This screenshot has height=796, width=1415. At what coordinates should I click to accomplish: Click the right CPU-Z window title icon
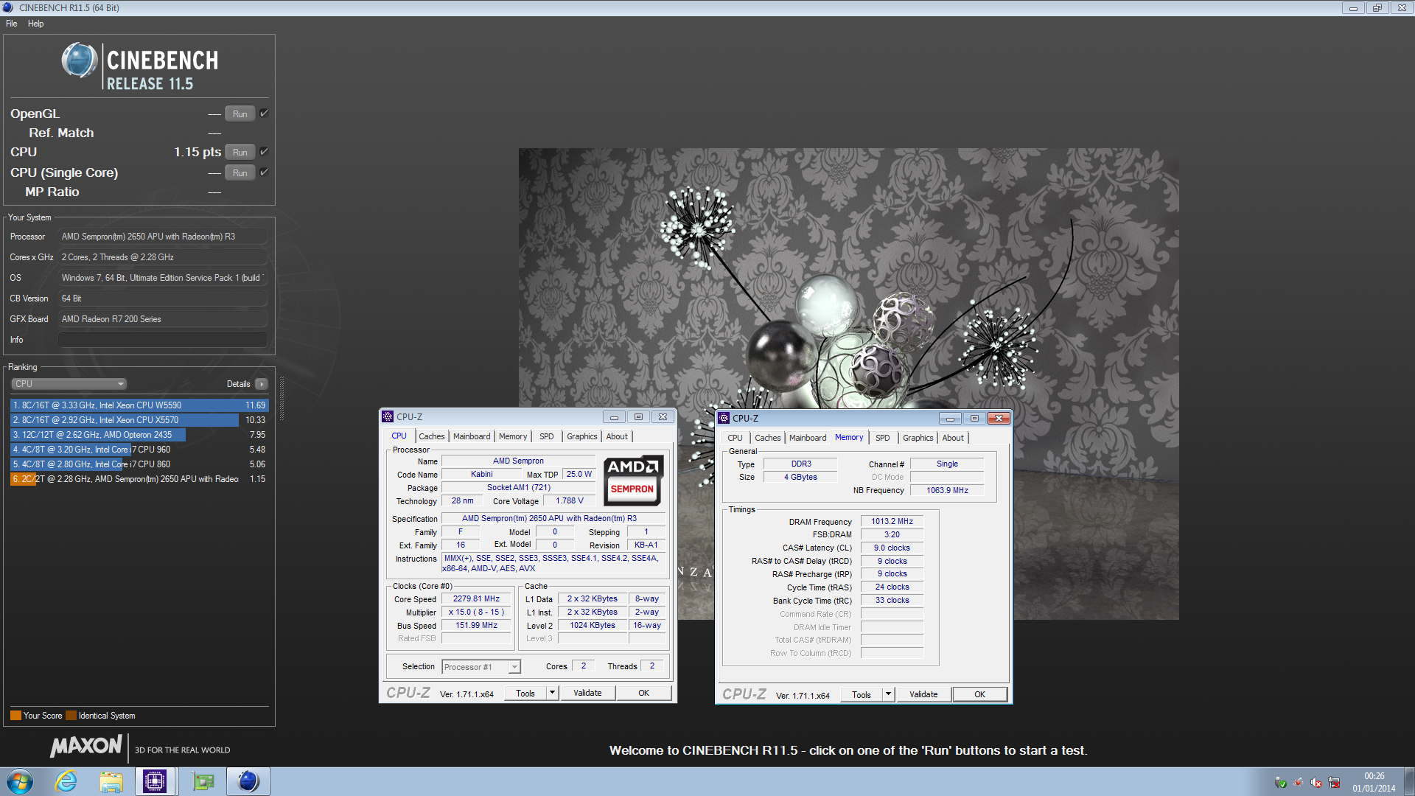(x=724, y=418)
